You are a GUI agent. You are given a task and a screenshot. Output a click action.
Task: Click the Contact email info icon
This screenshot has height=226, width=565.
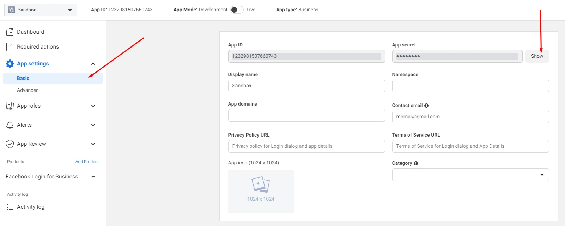[x=426, y=106]
